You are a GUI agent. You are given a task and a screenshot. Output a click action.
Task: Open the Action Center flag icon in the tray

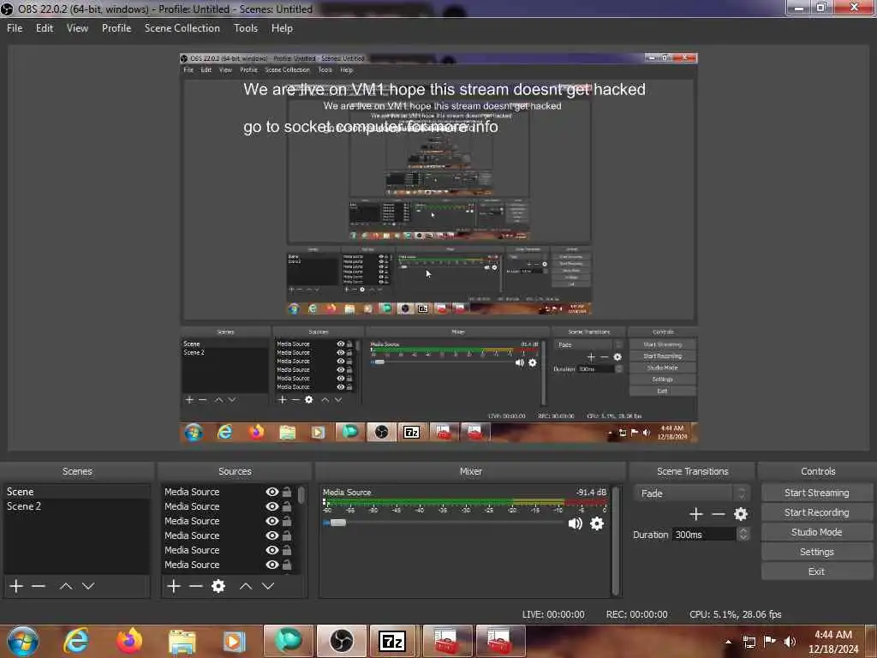tap(770, 642)
